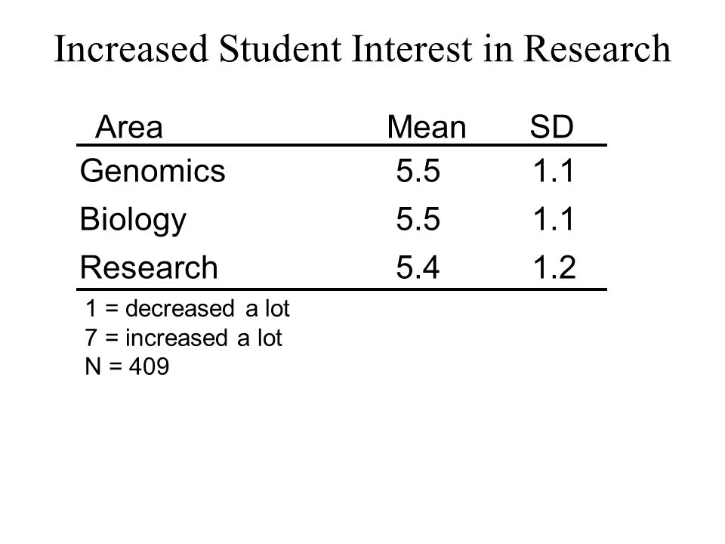The image size is (725, 544).
Task: Click the "1 = decreased a lot" footnote
Action: point(187,308)
